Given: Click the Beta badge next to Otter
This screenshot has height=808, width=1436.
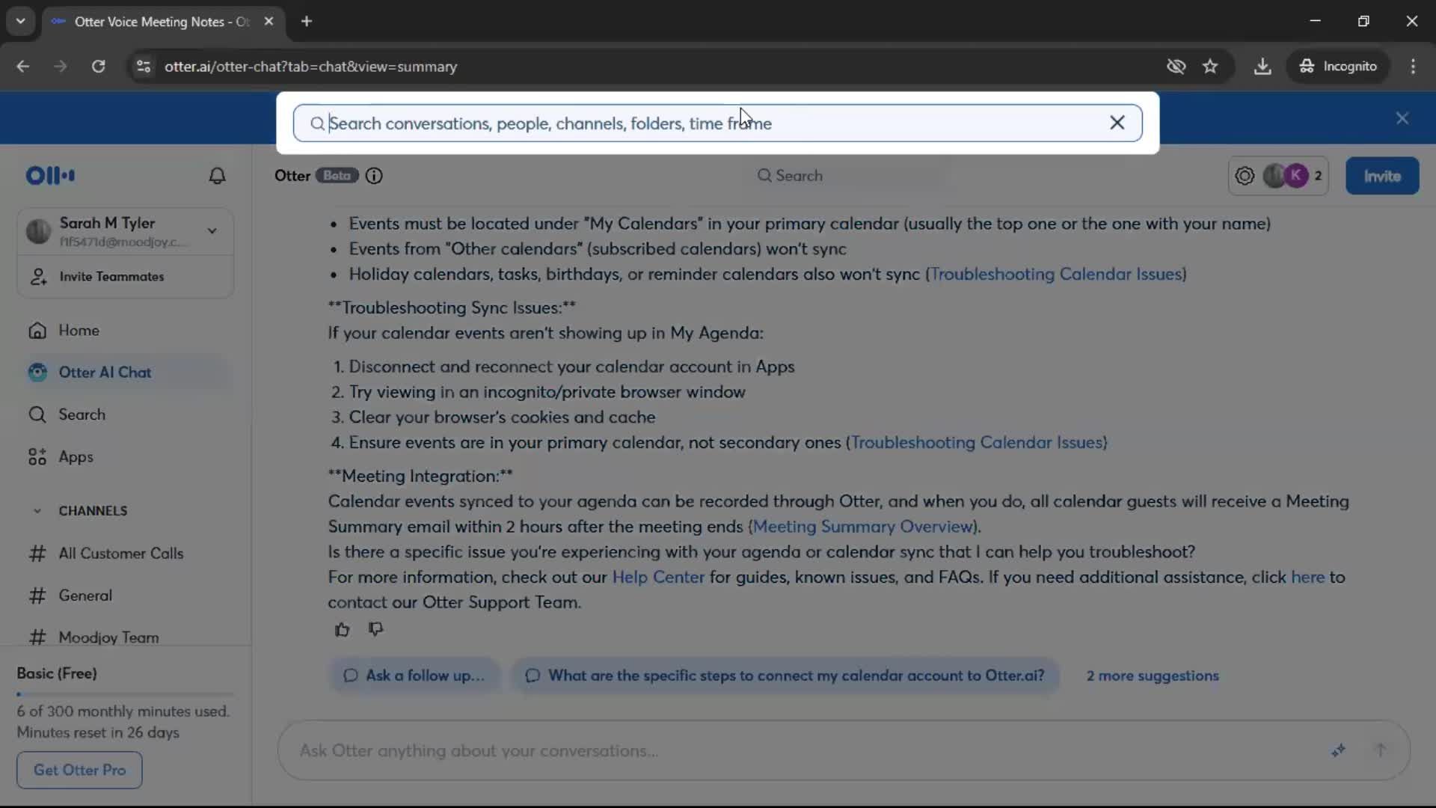Looking at the screenshot, I should (x=337, y=176).
